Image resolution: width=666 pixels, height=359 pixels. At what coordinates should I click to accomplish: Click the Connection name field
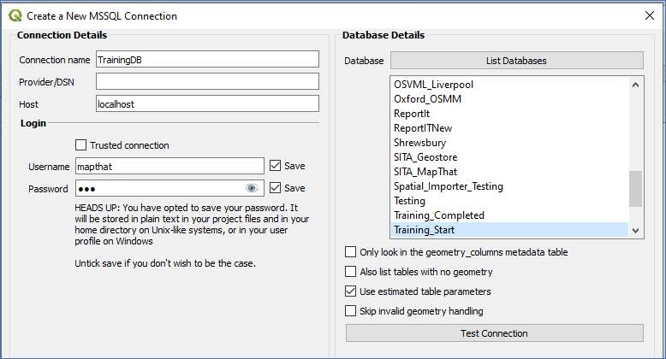click(207, 60)
